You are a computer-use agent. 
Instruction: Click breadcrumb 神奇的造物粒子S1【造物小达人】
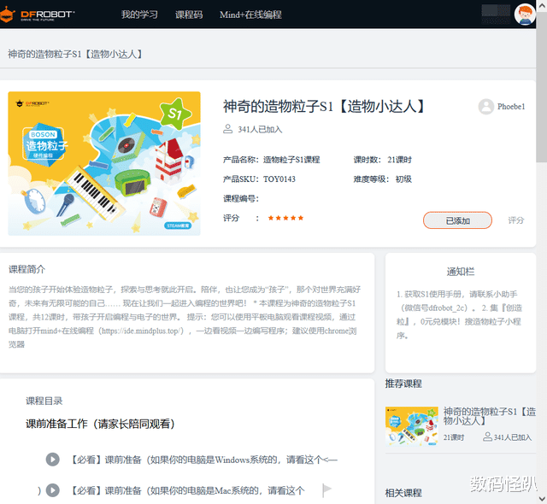coord(75,55)
